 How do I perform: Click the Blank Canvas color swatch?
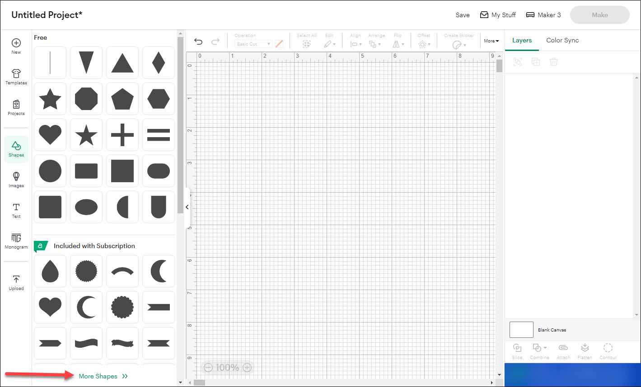coord(521,330)
